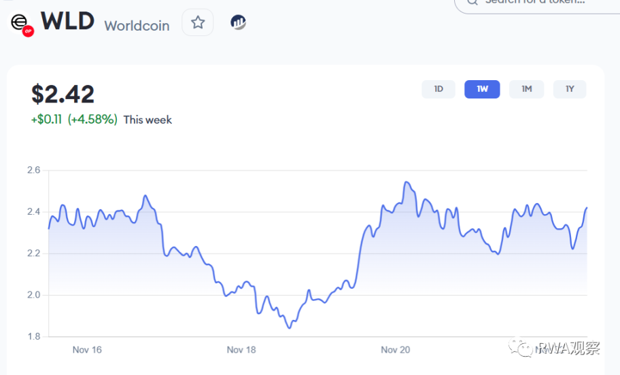Click the WLD ticker heading
The width and height of the screenshot is (620, 375).
(67, 21)
